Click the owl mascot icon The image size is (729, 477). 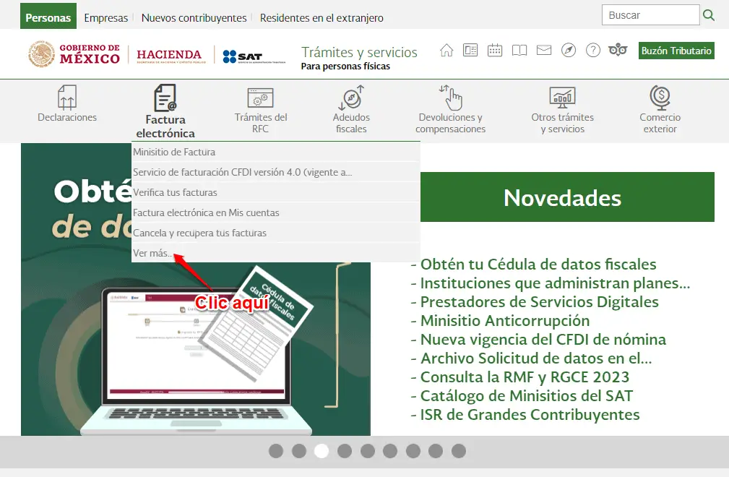618,50
